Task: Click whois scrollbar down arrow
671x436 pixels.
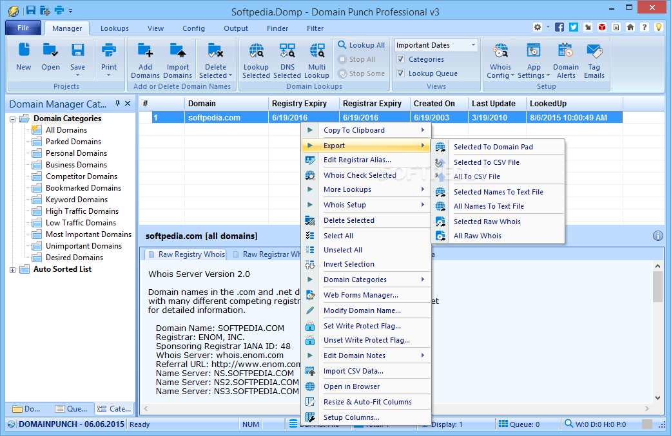Action: tap(657, 399)
